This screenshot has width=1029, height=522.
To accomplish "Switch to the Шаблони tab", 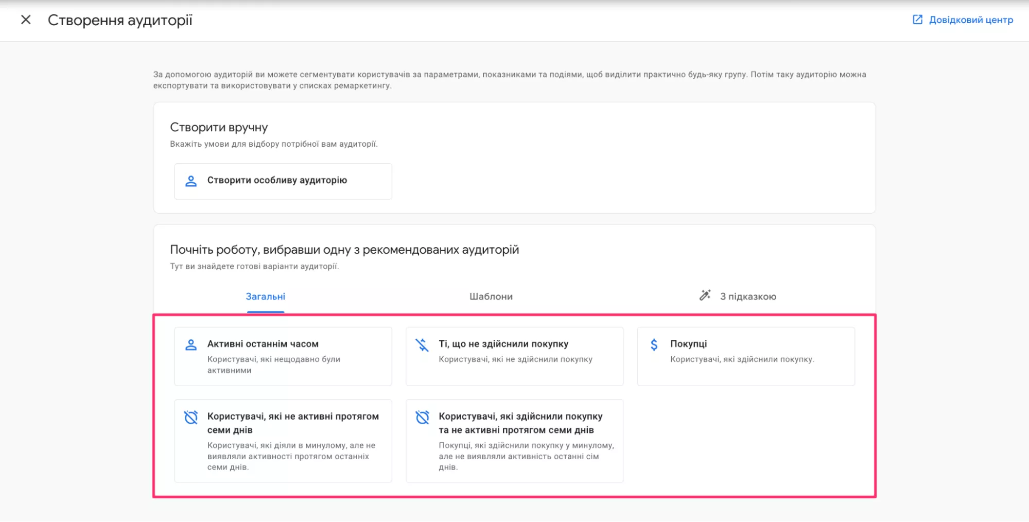I will tap(491, 297).
